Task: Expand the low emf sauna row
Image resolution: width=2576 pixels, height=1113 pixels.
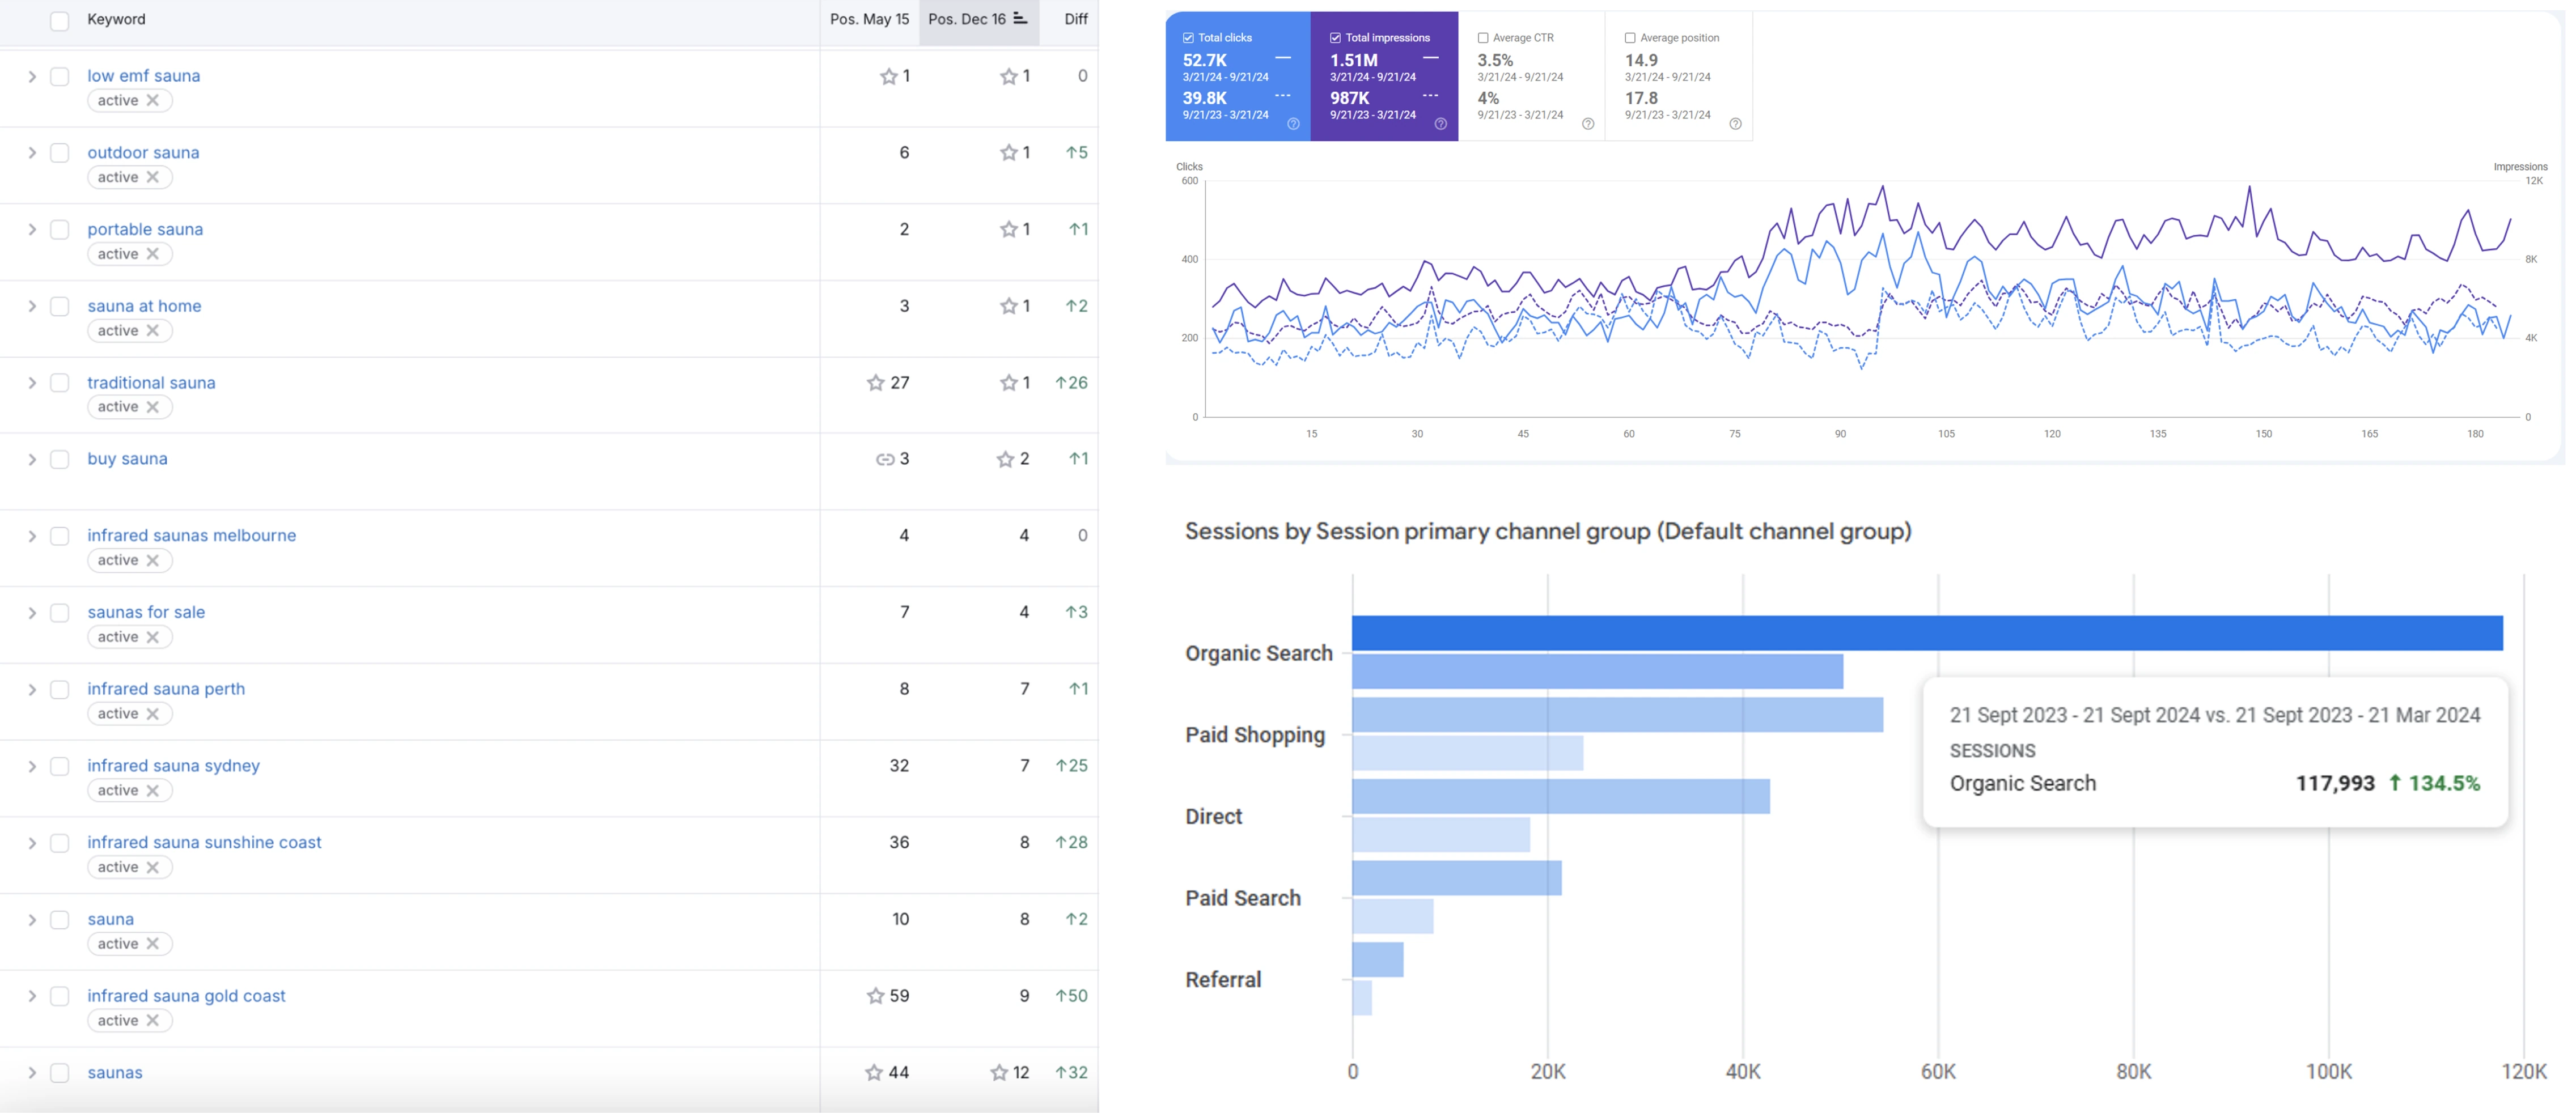Action: click(32, 77)
